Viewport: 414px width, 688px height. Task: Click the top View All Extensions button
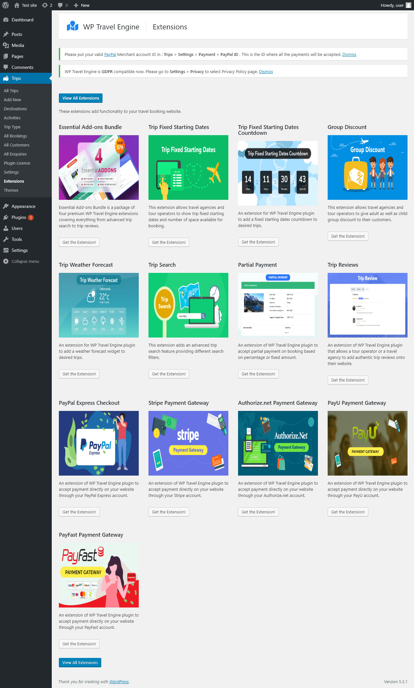tap(81, 98)
